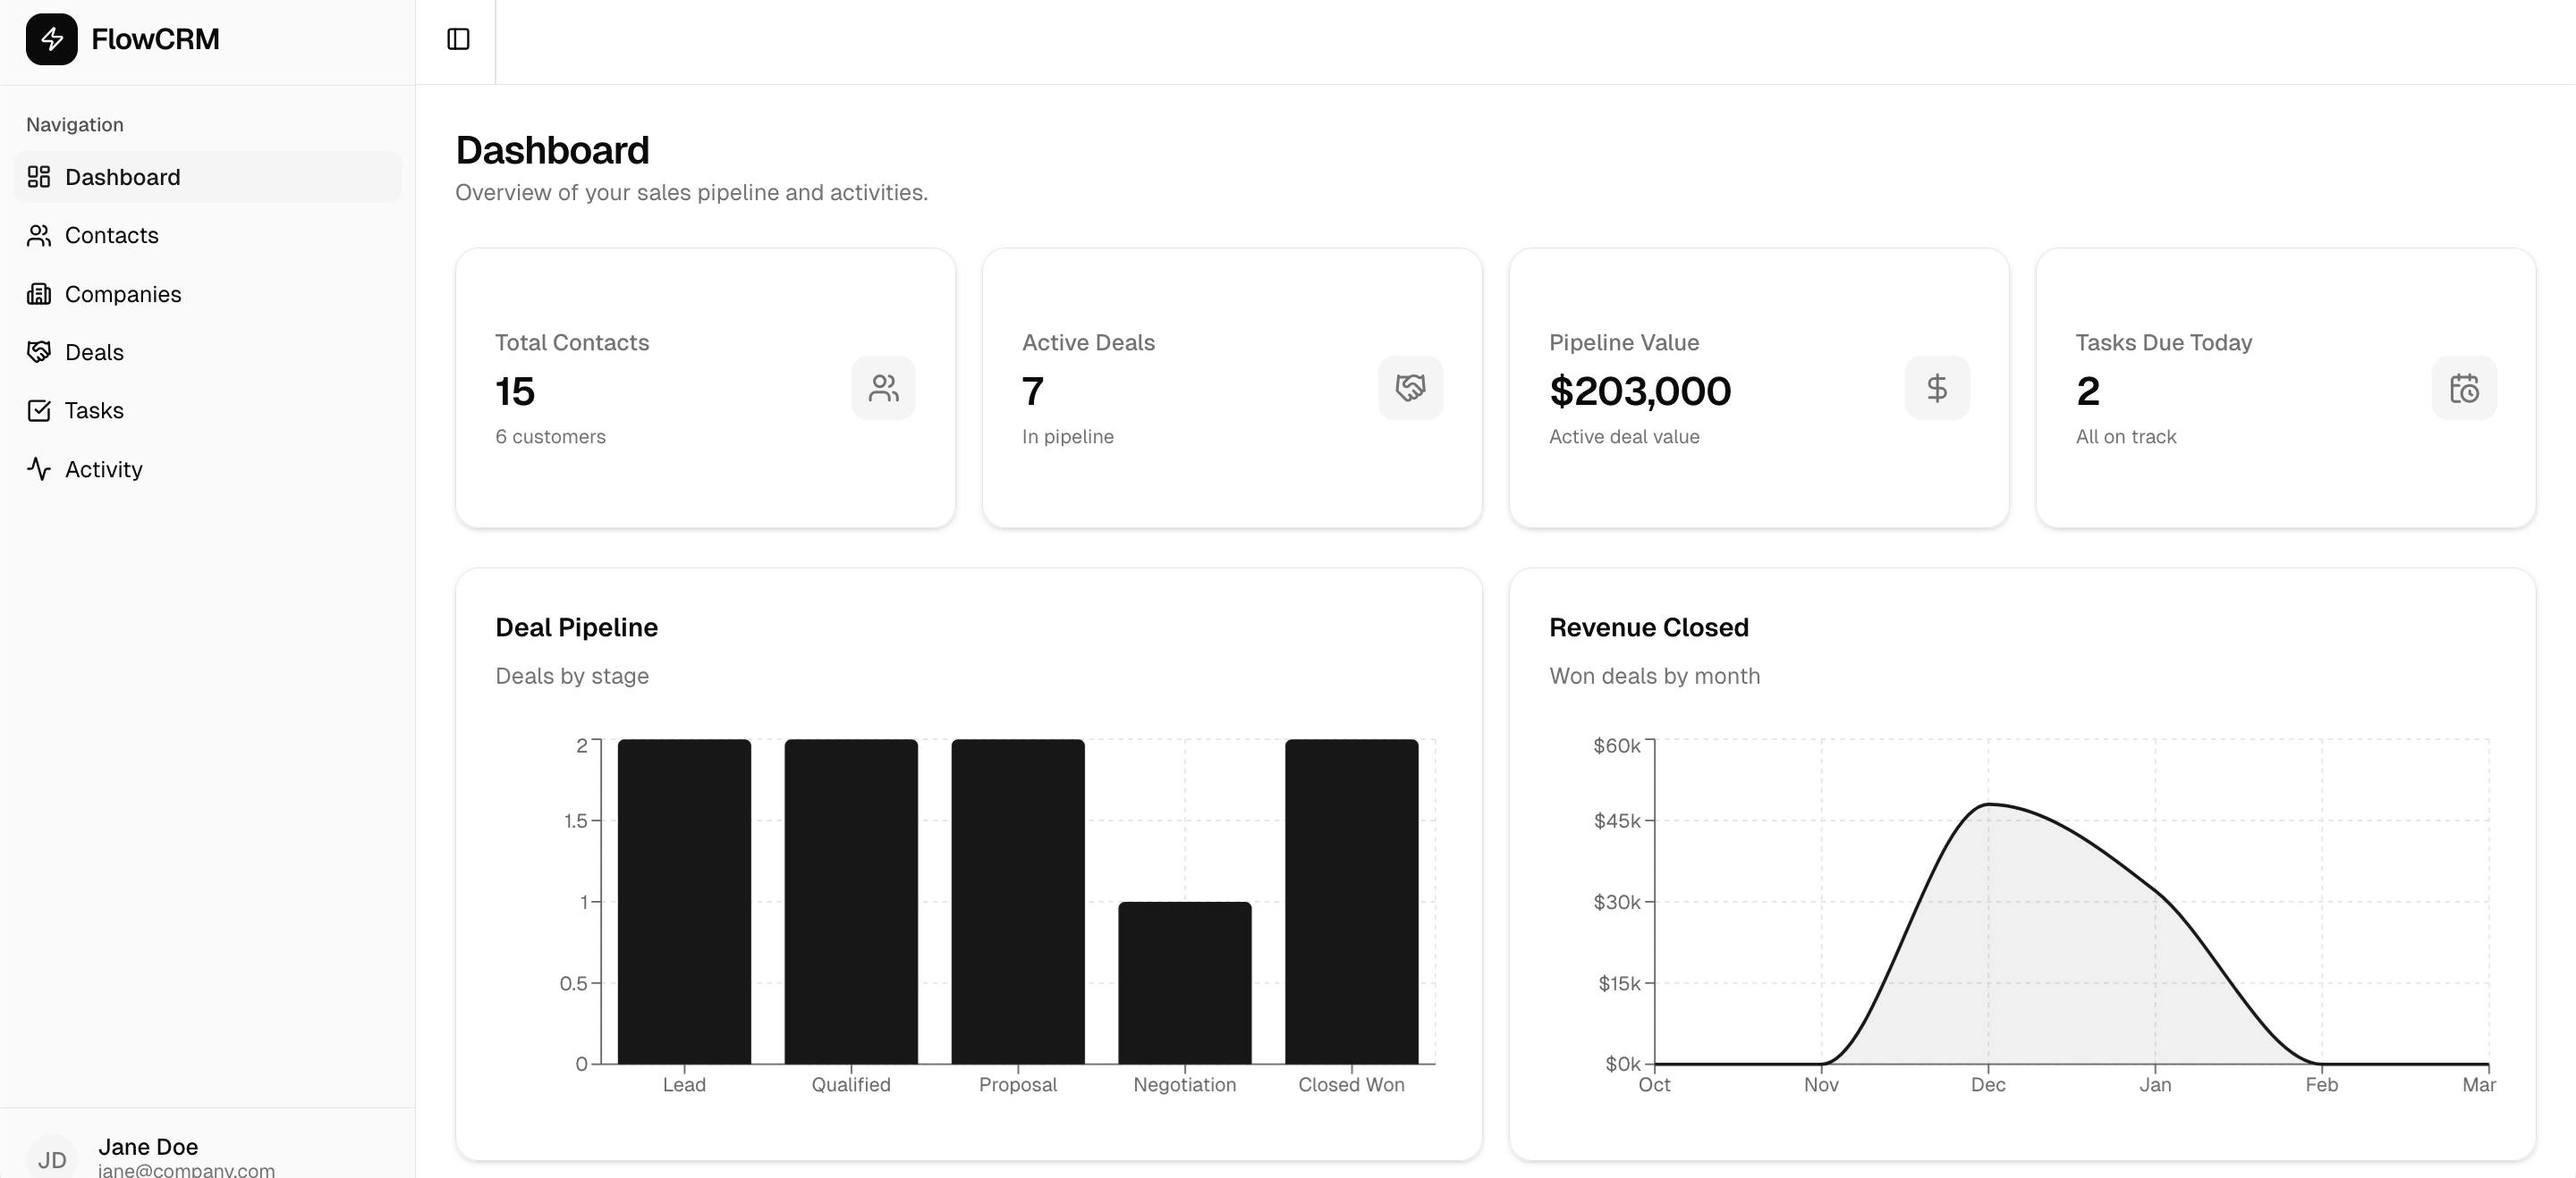This screenshot has height=1178, width=2576.
Task: Navigate to the Tasks page
Action: click(x=93, y=409)
